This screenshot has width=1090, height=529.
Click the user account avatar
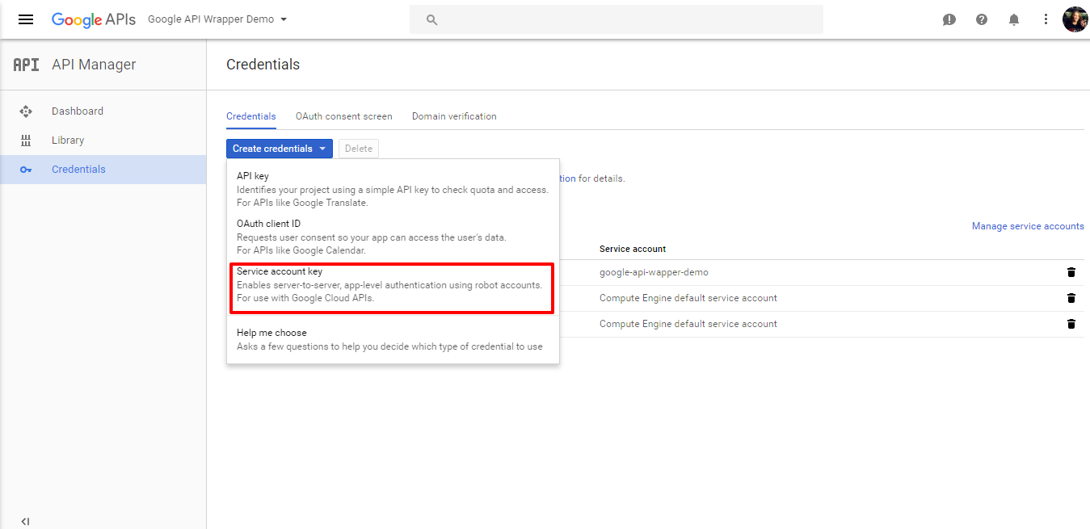[x=1075, y=19]
